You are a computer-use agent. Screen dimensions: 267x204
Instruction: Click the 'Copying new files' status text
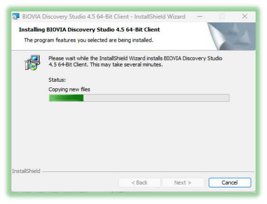pyautogui.click(x=69, y=89)
